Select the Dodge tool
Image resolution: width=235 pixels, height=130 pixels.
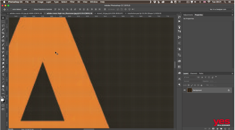(3, 67)
